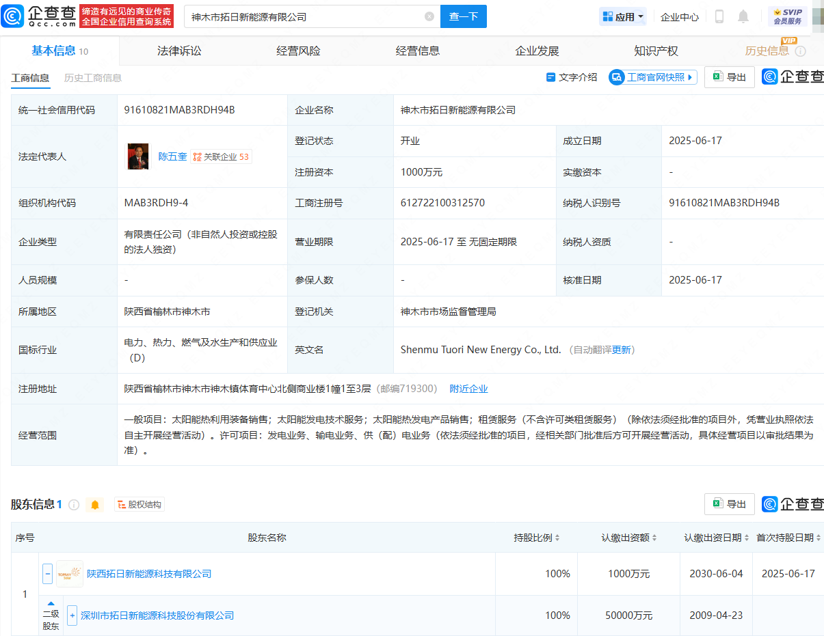Click 更新 next to English name
The height and width of the screenshot is (636, 824).
(x=622, y=350)
